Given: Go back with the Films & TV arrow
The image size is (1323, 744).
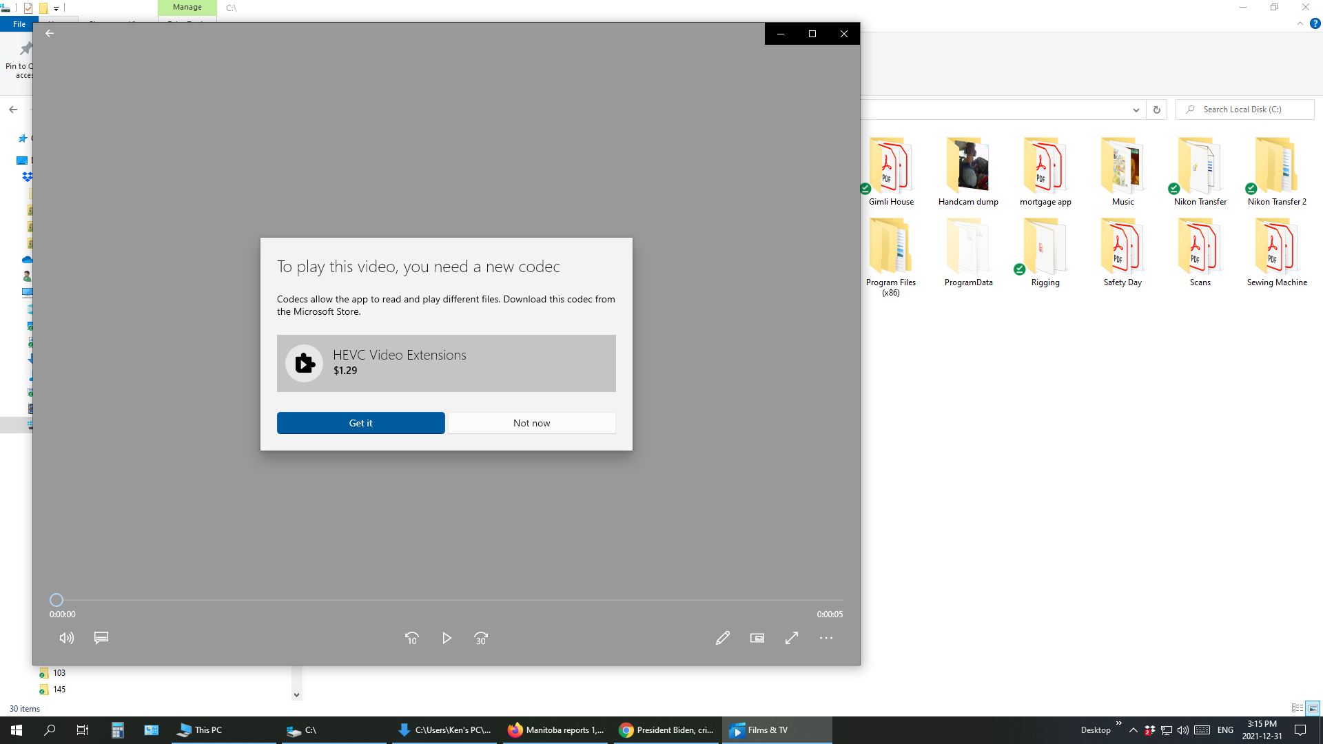Looking at the screenshot, I should pos(50,33).
